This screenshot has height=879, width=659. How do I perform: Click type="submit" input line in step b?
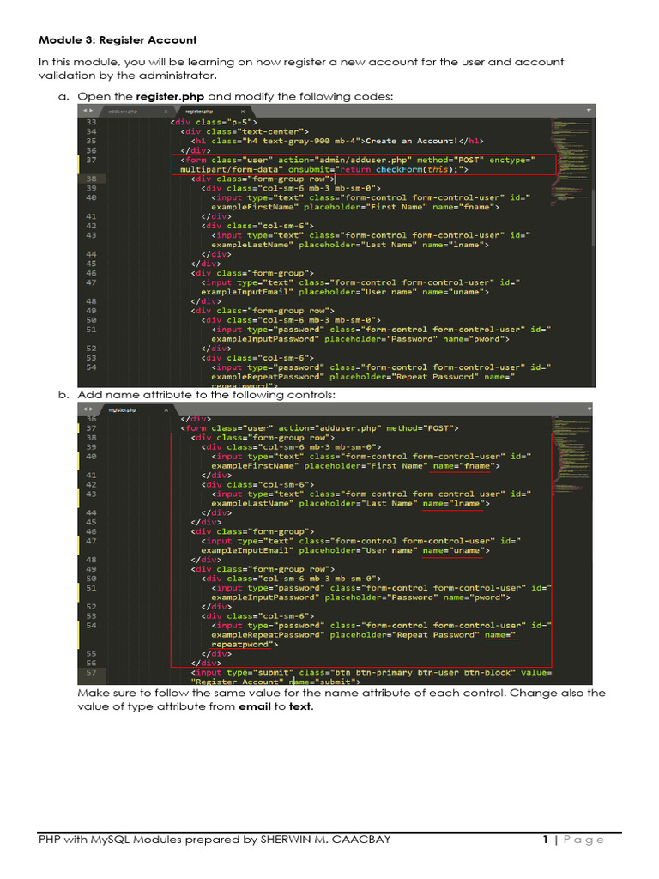371,677
